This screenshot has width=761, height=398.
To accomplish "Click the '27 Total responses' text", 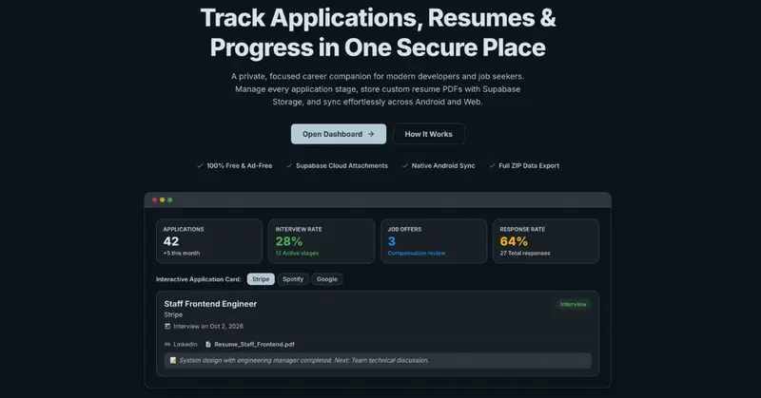I will [x=525, y=253].
